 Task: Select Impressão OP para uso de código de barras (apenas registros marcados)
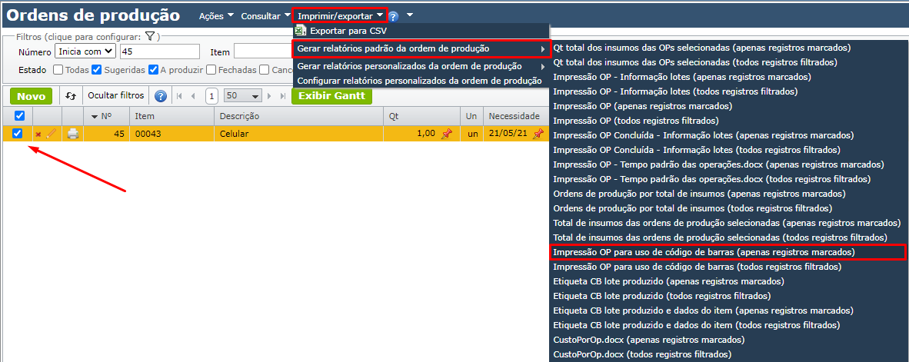[x=727, y=253]
